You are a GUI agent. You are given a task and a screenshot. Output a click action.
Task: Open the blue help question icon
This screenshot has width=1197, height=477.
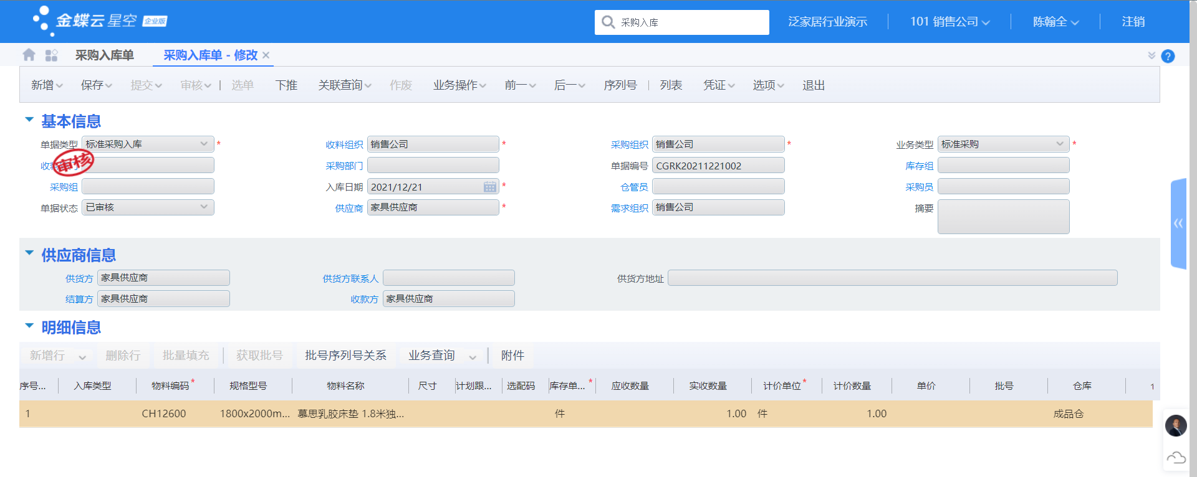[1168, 56]
